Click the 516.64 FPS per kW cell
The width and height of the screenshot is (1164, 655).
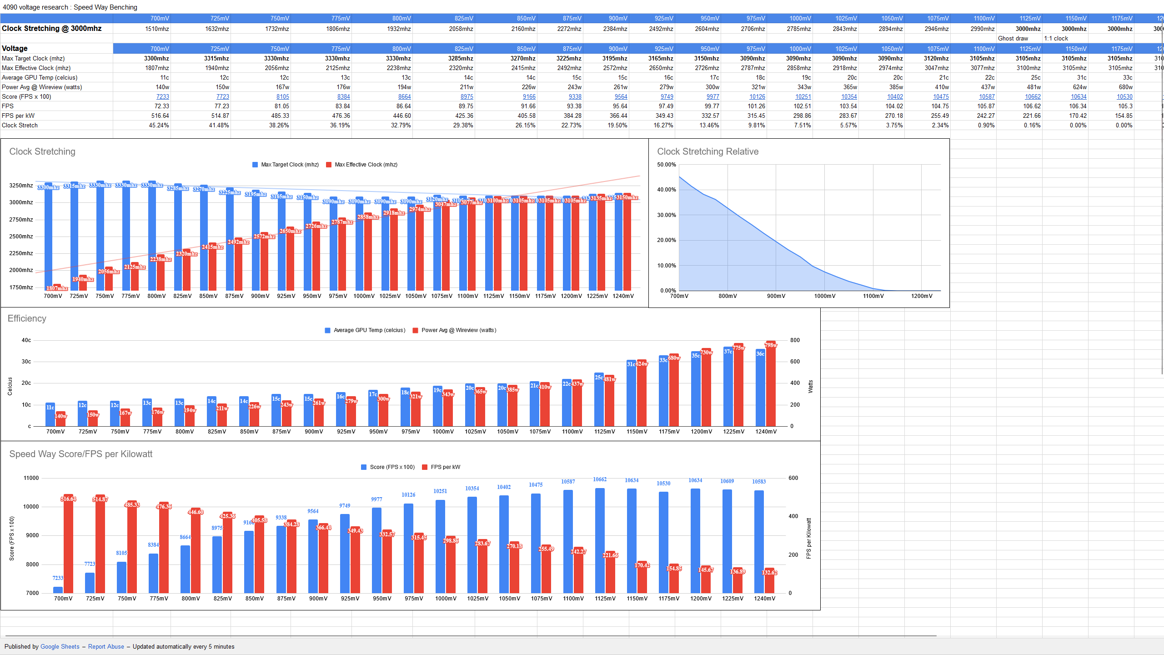pos(142,116)
